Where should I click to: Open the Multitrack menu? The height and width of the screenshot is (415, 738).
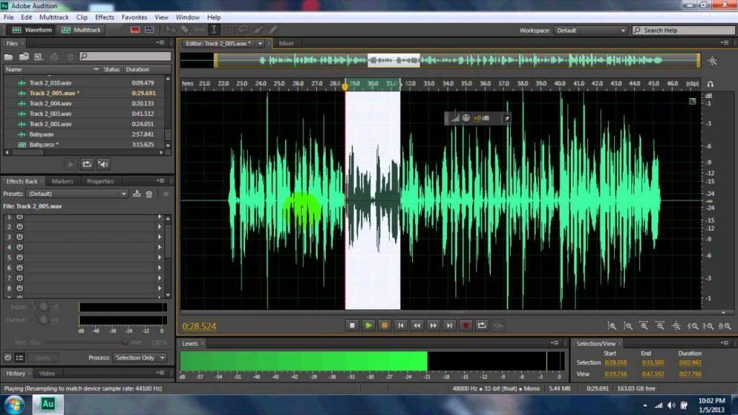53,17
